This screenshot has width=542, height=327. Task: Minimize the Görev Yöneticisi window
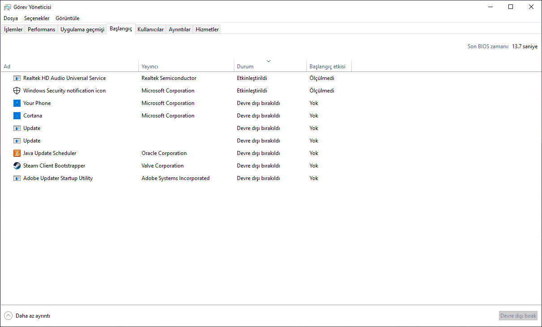click(x=490, y=7)
